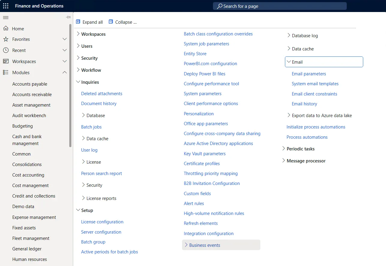The width and height of the screenshot is (386, 266).
Task: Open Favorites using the star icon
Action: (x=5, y=39)
